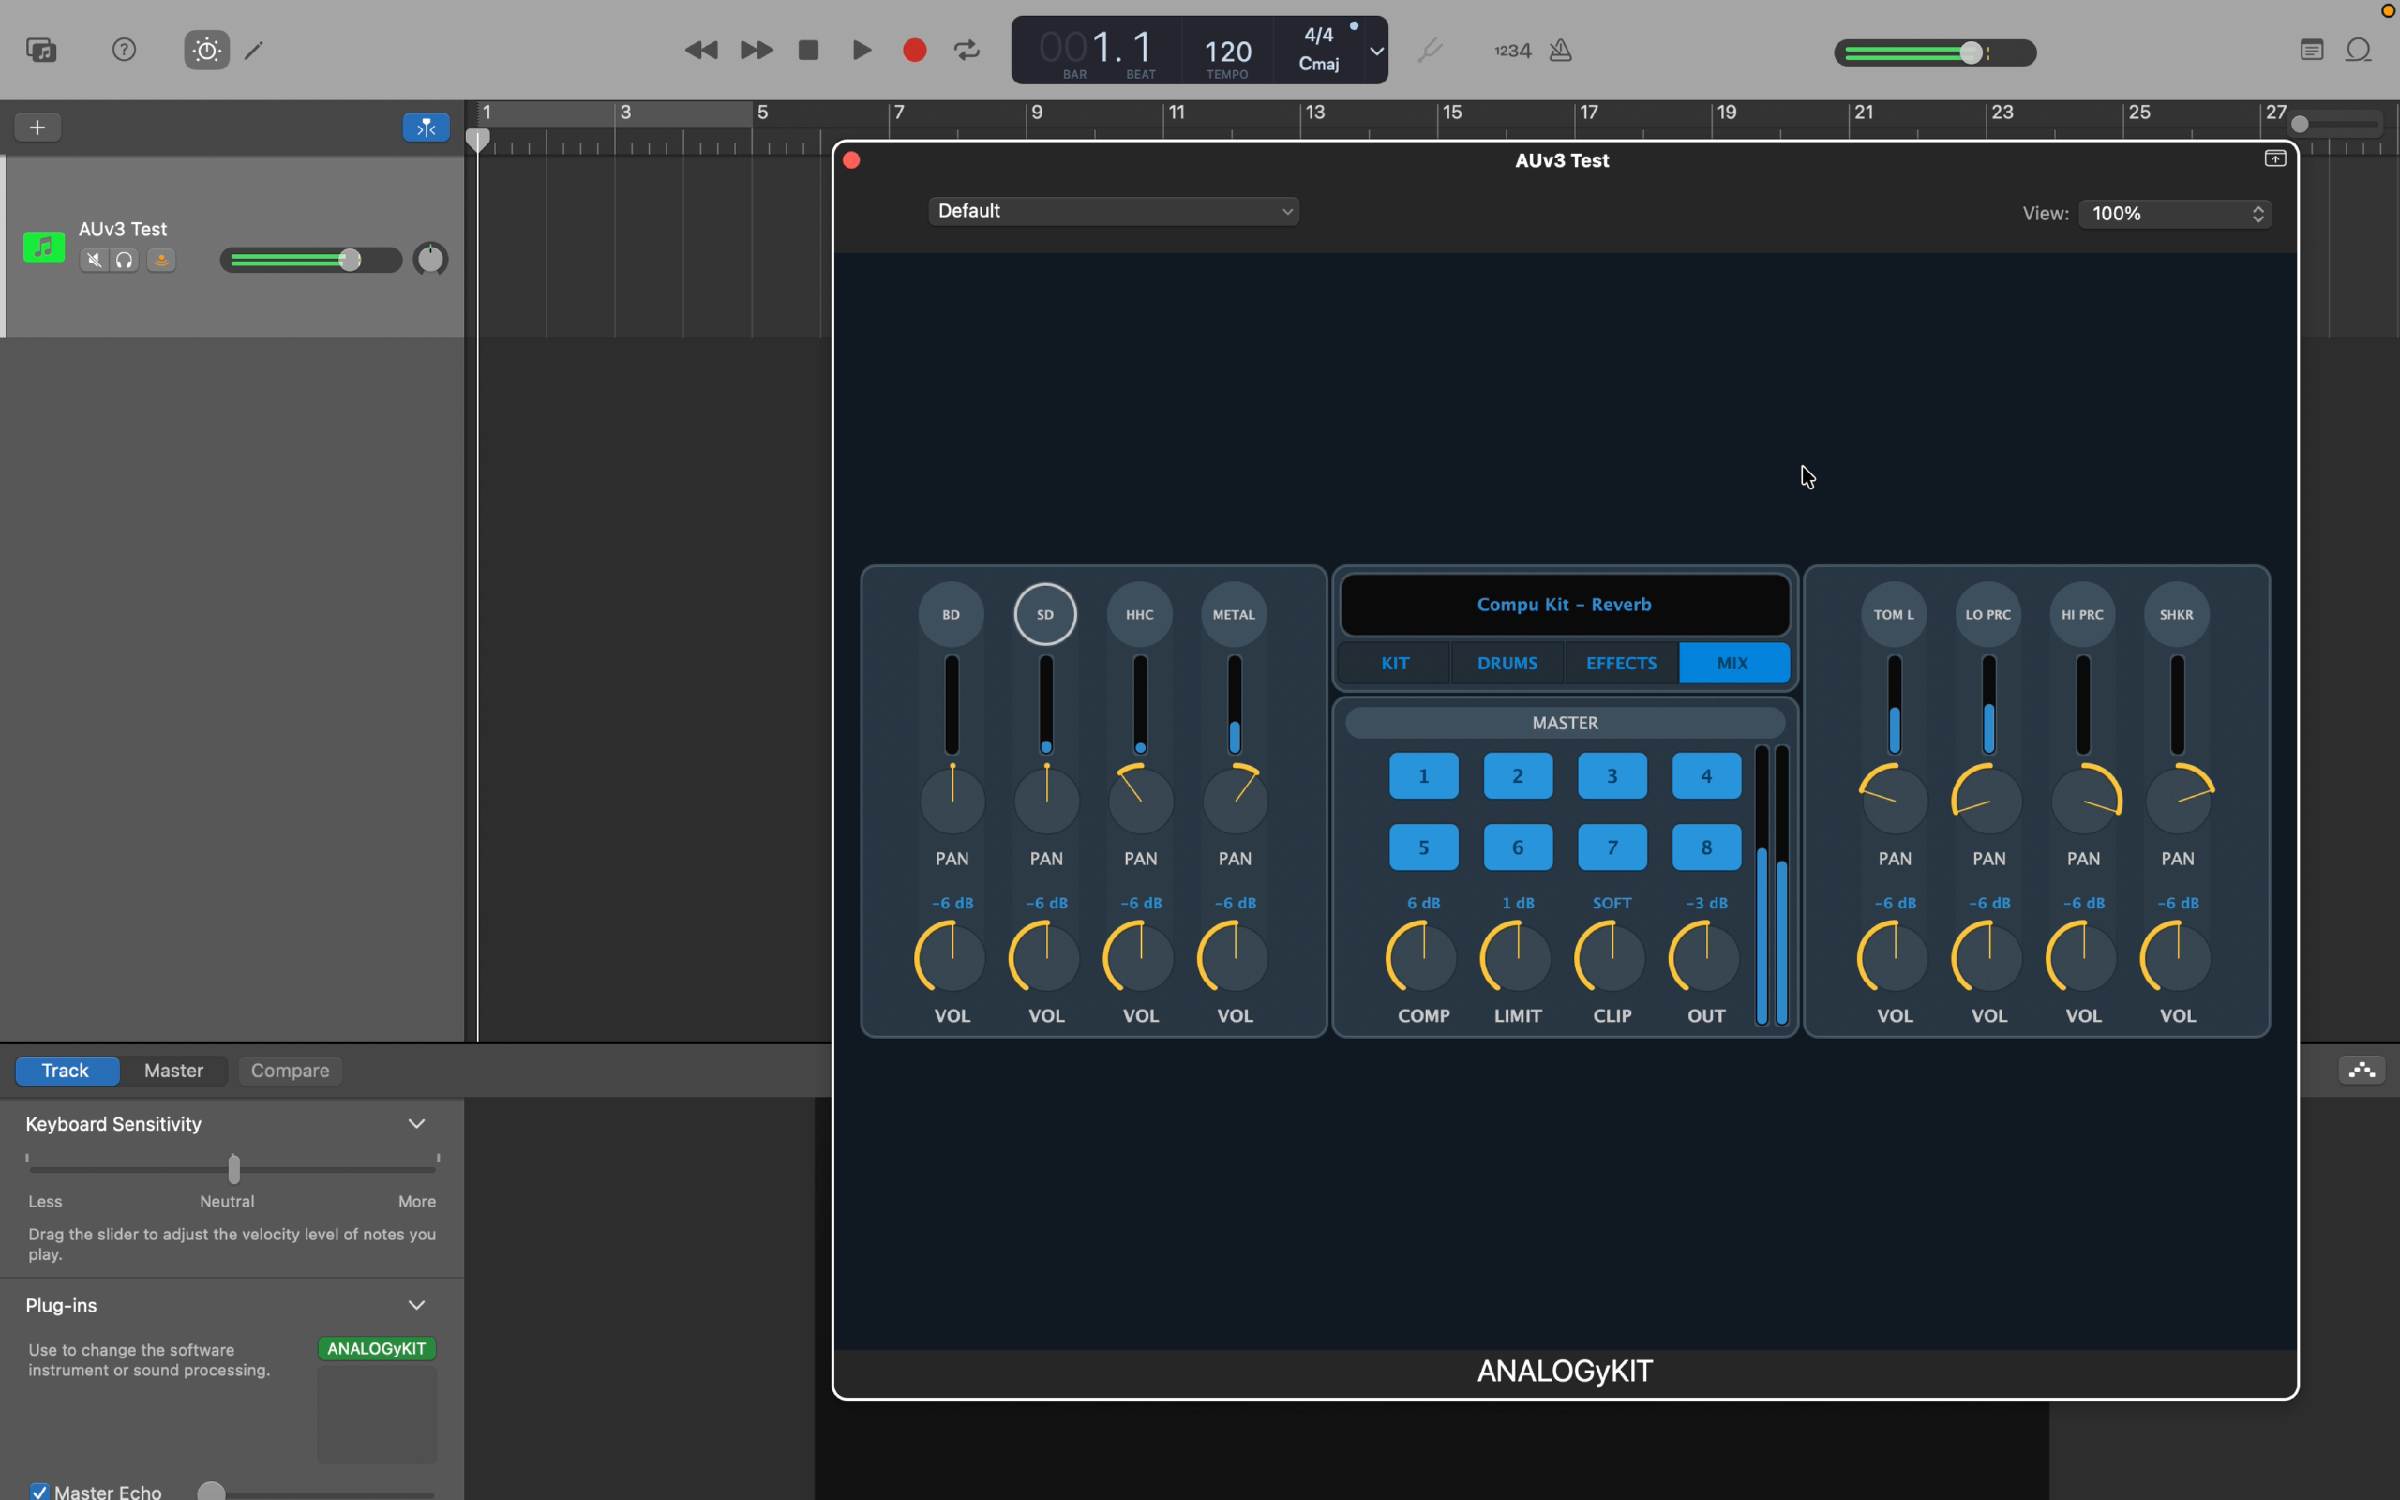The image size is (2400, 1500).
Task: Collapse the Plug-ins section
Action: (416, 1305)
